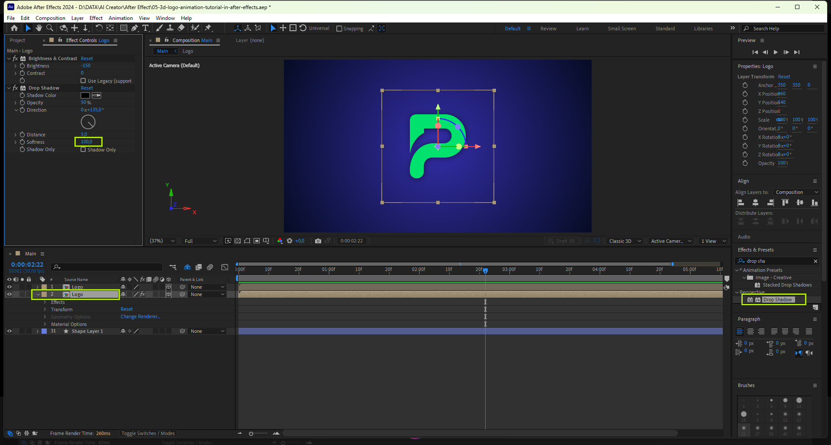Screen dimensions: 831x445
Task: Open the Animation menu
Action: tap(120, 18)
